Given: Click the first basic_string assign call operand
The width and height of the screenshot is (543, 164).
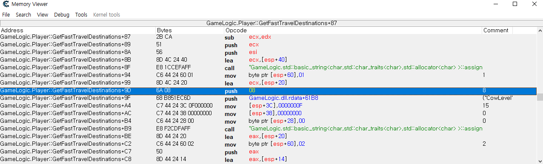Looking at the screenshot, I should pos(365,68).
